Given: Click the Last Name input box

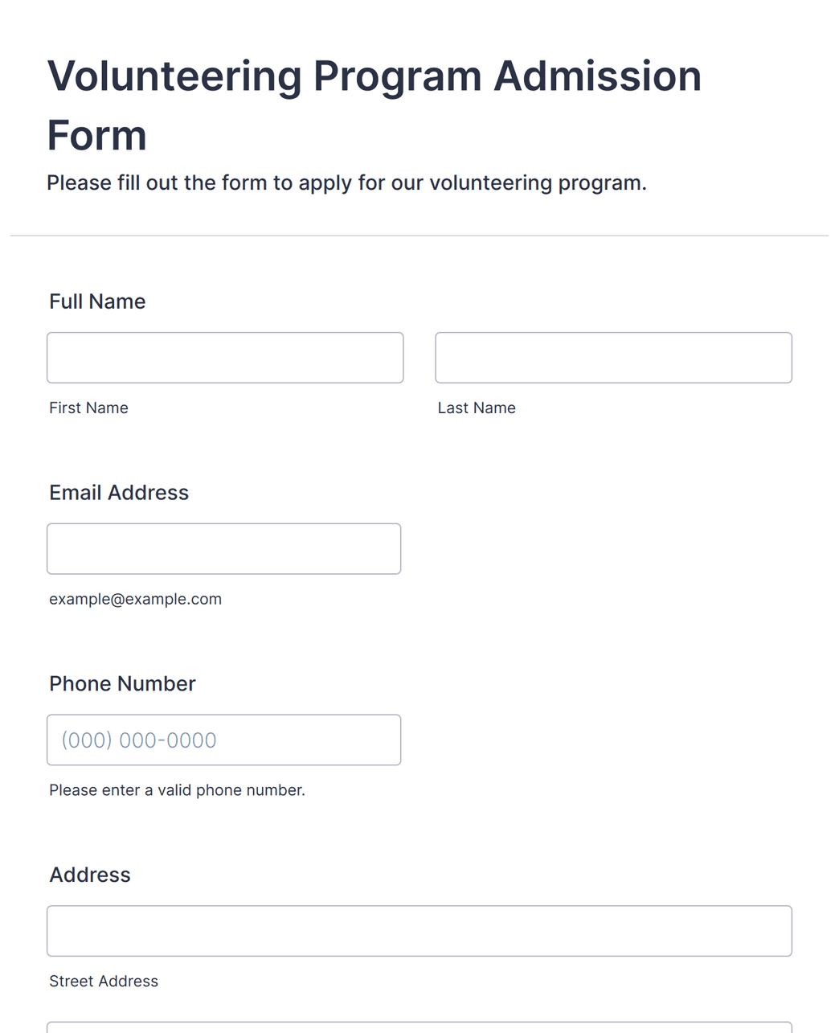Looking at the screenshot, I should pyautogui.click(x=613, y=358).
